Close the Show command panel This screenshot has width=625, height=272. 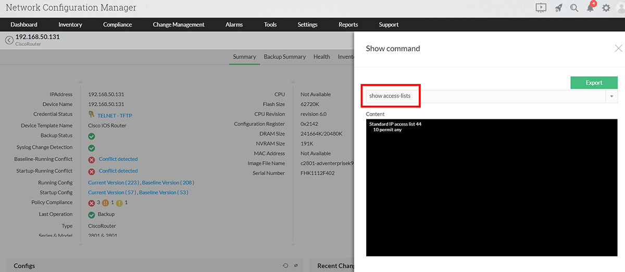coord(618,48)
